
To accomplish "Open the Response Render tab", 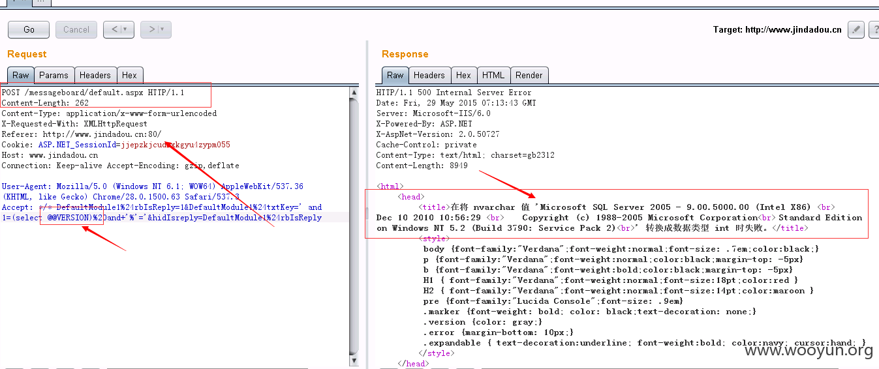I will click(x=529, y=75).
